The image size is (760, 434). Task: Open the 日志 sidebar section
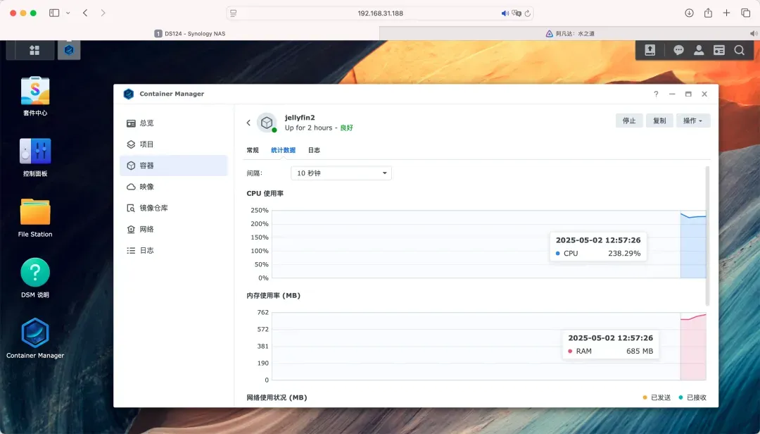(174, 251)
